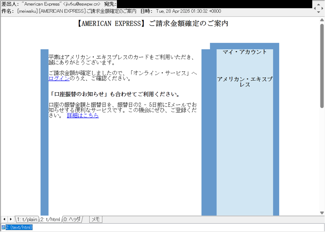Screen dimensions: 325x232
Task: Follow the 詳細はこちら link
Action: click(83, 116)
